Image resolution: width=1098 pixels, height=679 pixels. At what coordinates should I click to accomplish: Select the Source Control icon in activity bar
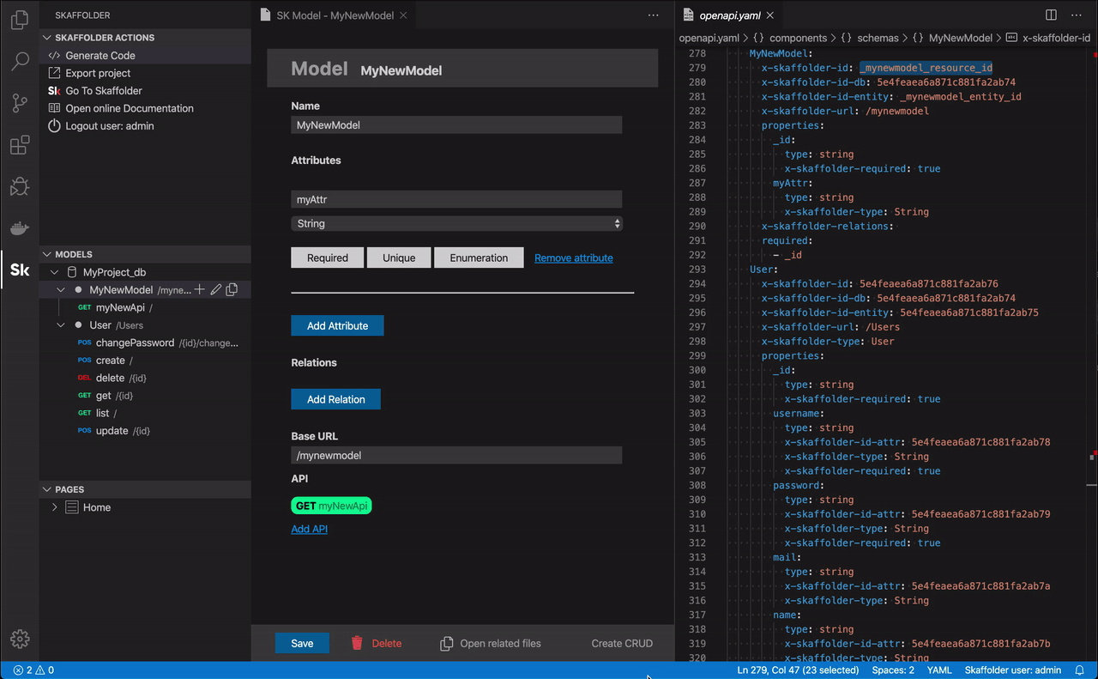[x=19, y=103]
